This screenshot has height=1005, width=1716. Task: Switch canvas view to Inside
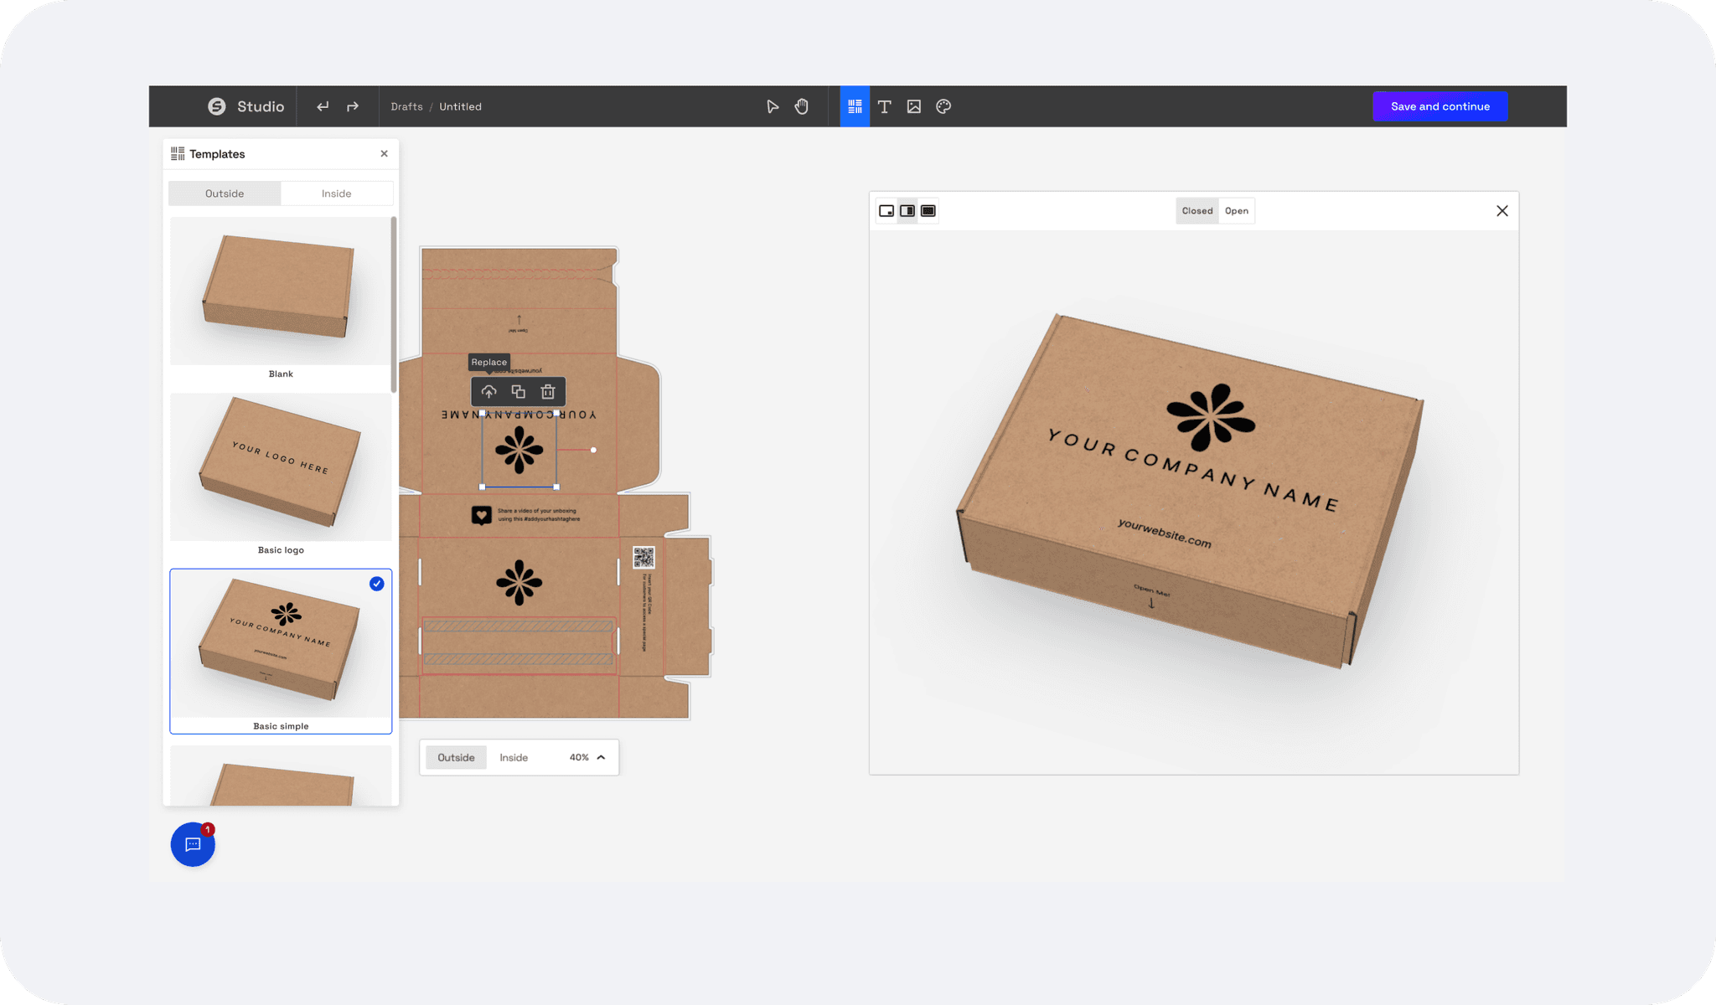point(514,757)
